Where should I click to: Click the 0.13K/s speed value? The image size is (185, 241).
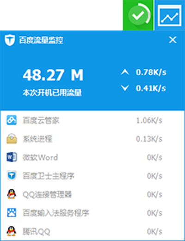pyautogui.click(x=149, y=139)
